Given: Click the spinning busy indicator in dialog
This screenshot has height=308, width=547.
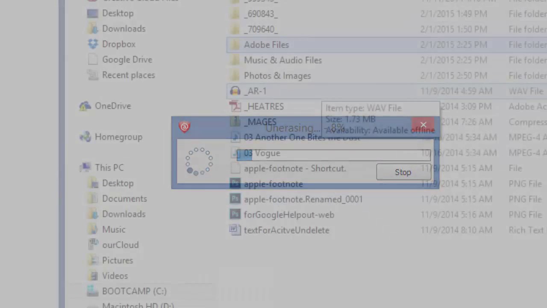Looking at the screenshot, I should coord(199,161).
